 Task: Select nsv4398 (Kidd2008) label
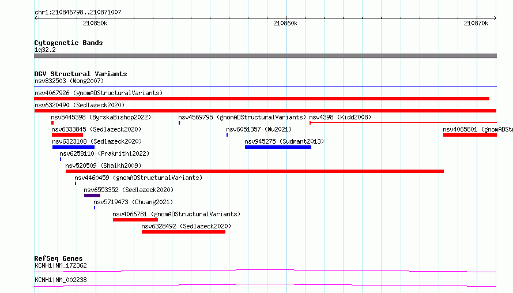click(340, 117)
